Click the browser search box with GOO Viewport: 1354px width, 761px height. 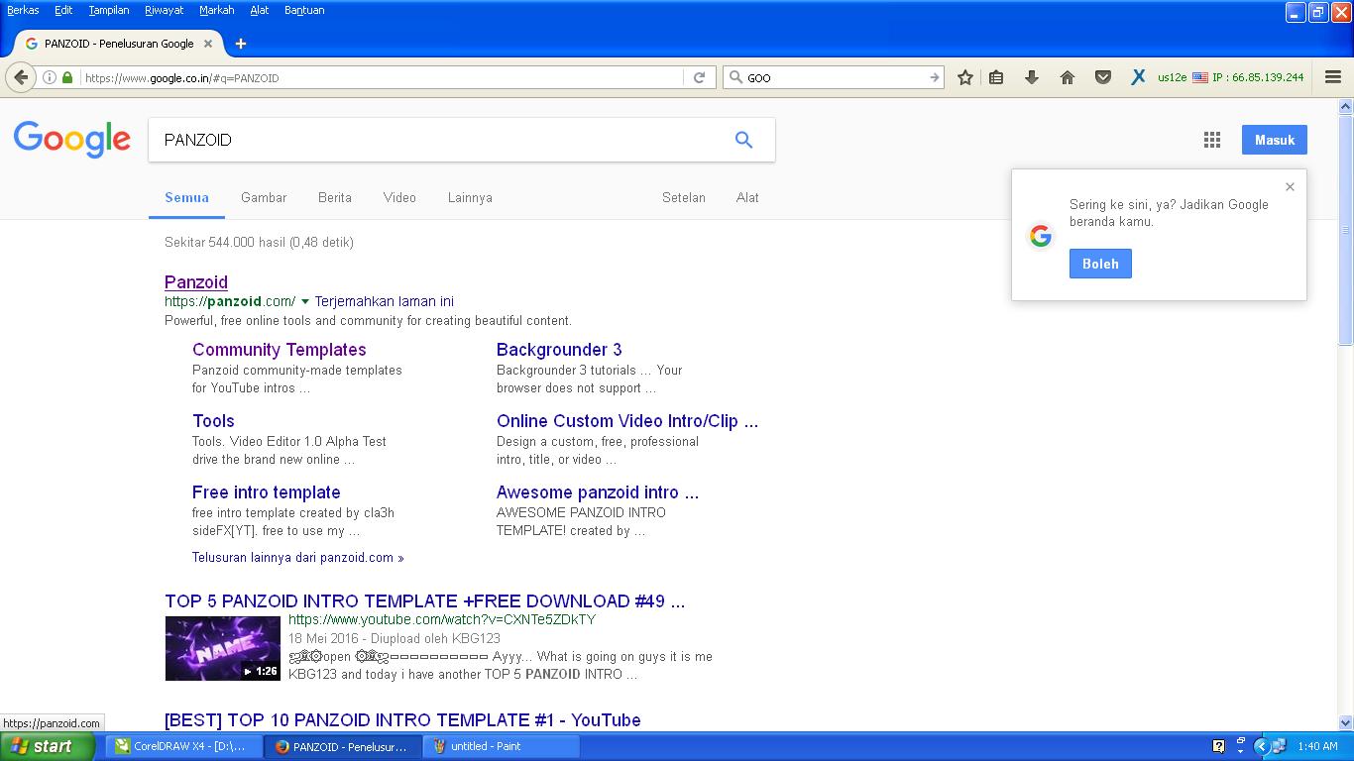coord(833,77)
